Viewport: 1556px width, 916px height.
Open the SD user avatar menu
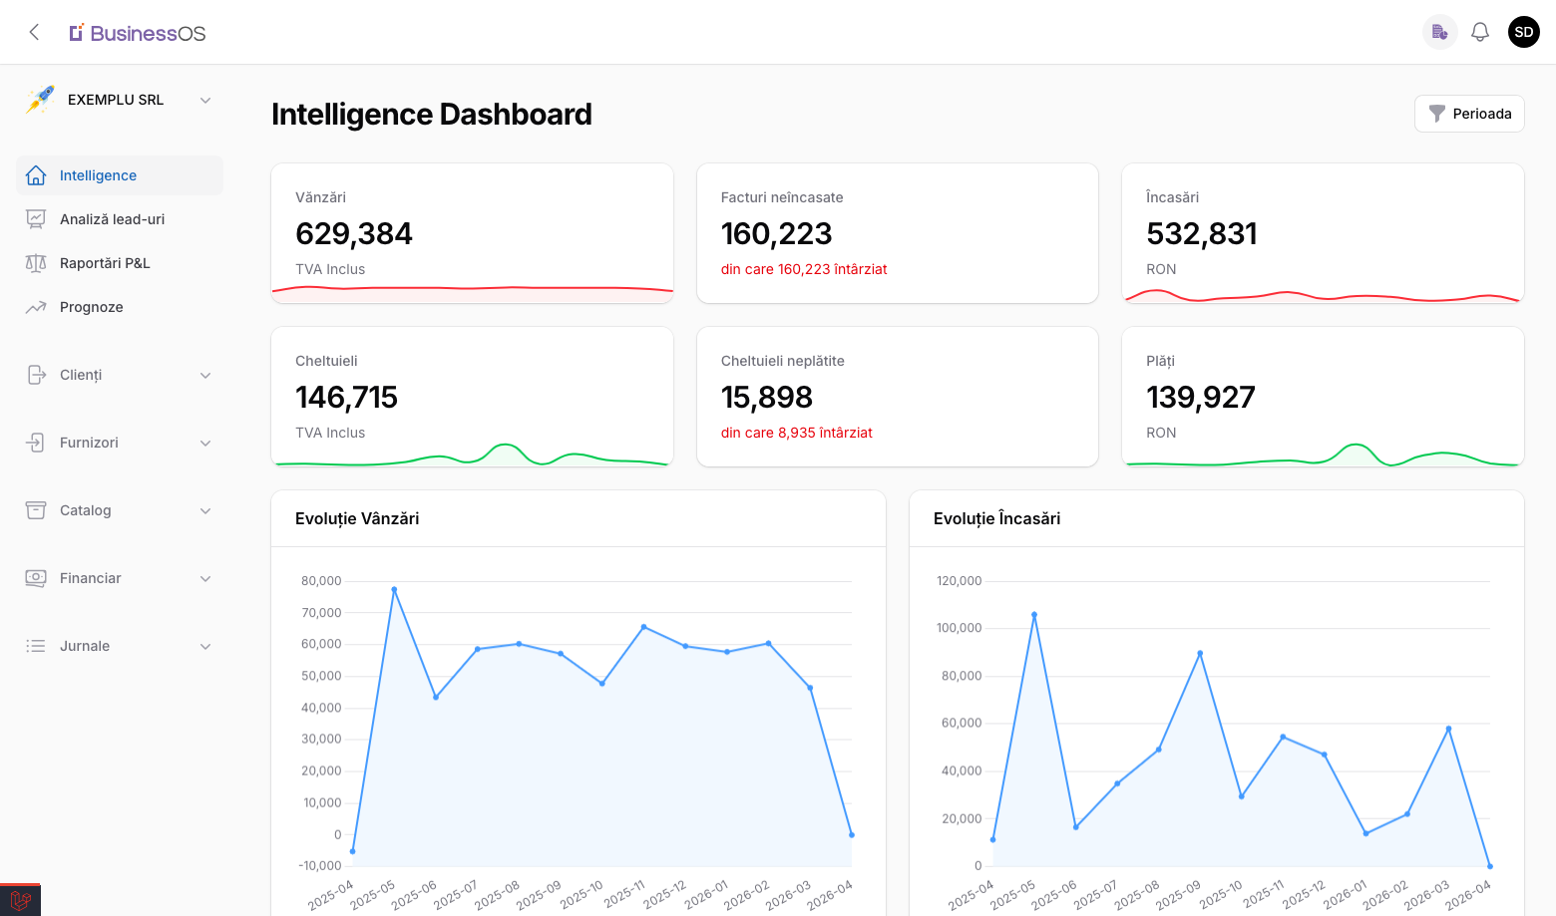[x=1523, y=32]
